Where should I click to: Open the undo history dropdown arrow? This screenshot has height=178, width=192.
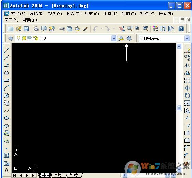102,29
